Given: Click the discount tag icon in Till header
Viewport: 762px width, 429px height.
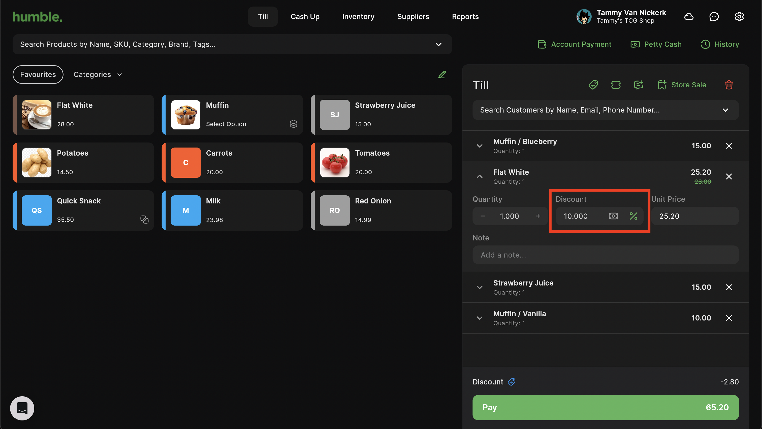Looking at the screenshot, I should pyautogui.click(x=593, y=85).
